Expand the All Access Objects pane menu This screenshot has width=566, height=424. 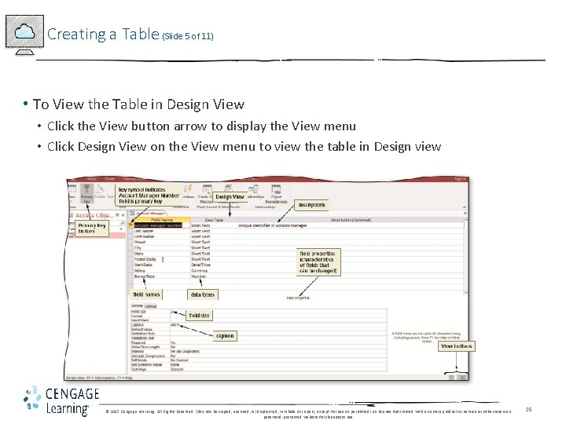(x=117, y=215)
